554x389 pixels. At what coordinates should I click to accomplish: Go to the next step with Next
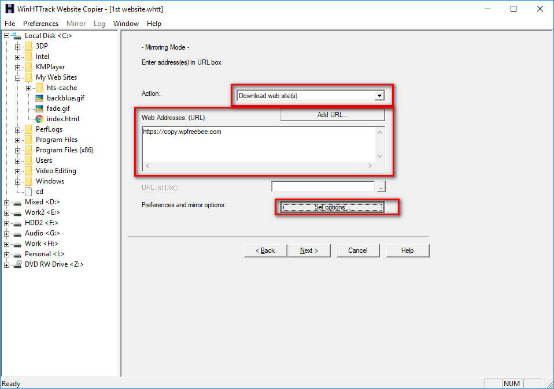(x=309, y=250)
